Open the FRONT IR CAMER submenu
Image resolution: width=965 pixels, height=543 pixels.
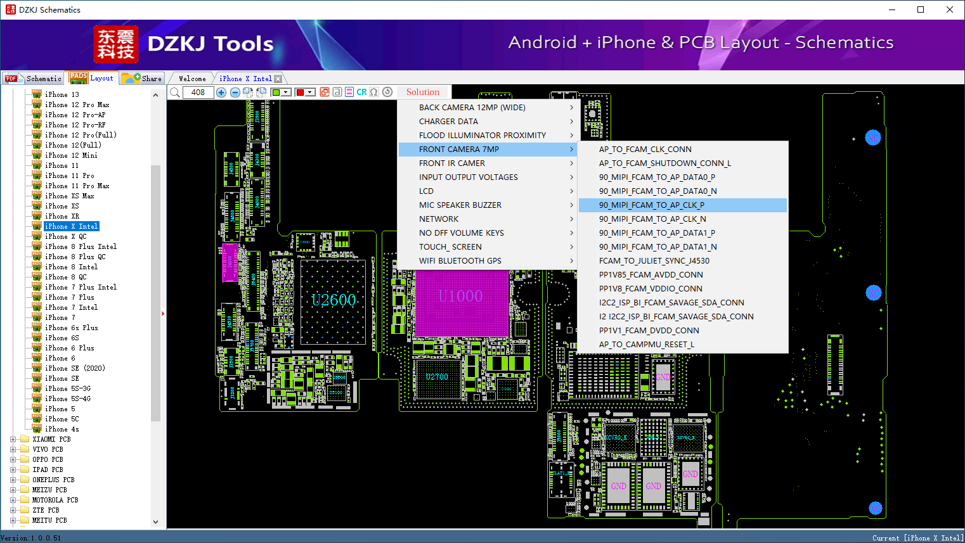(488, 163)
